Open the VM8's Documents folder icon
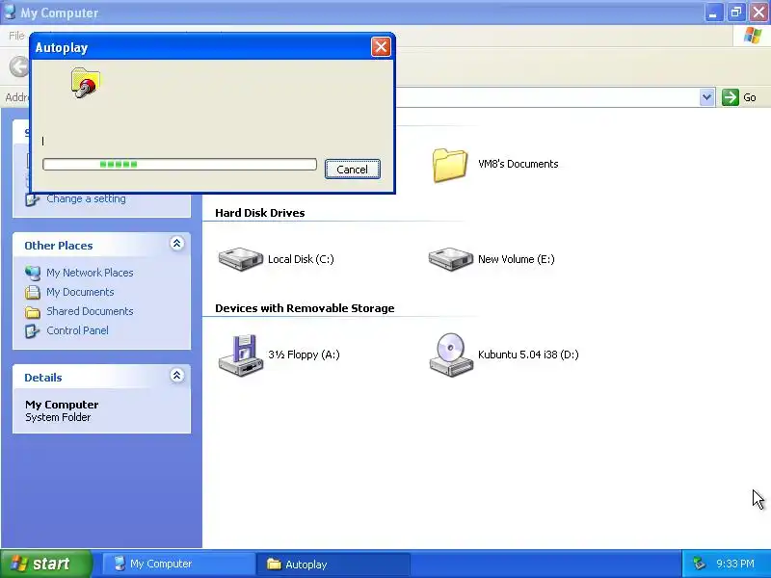Viewport: 771px width, 578px height. (x=449, y=165)
